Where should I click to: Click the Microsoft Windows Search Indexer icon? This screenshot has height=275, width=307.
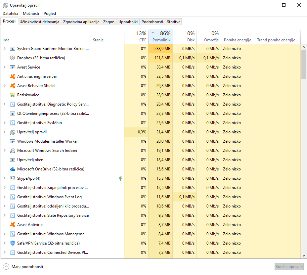tap(13, 151)
